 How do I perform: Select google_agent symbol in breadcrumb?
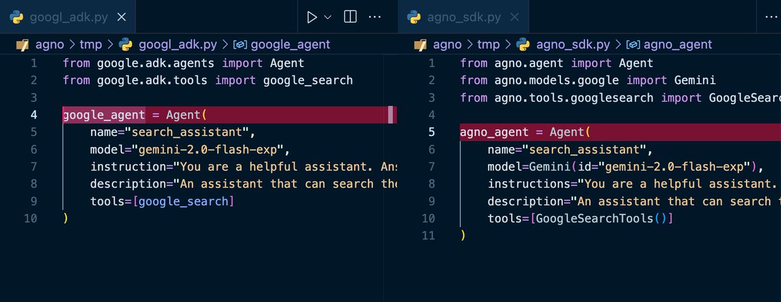[x=290, y=45]
